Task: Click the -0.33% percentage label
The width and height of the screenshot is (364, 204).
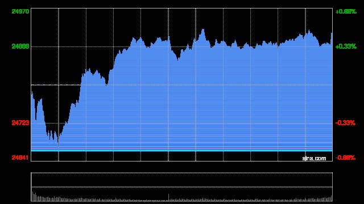Action: pos(345,123)
